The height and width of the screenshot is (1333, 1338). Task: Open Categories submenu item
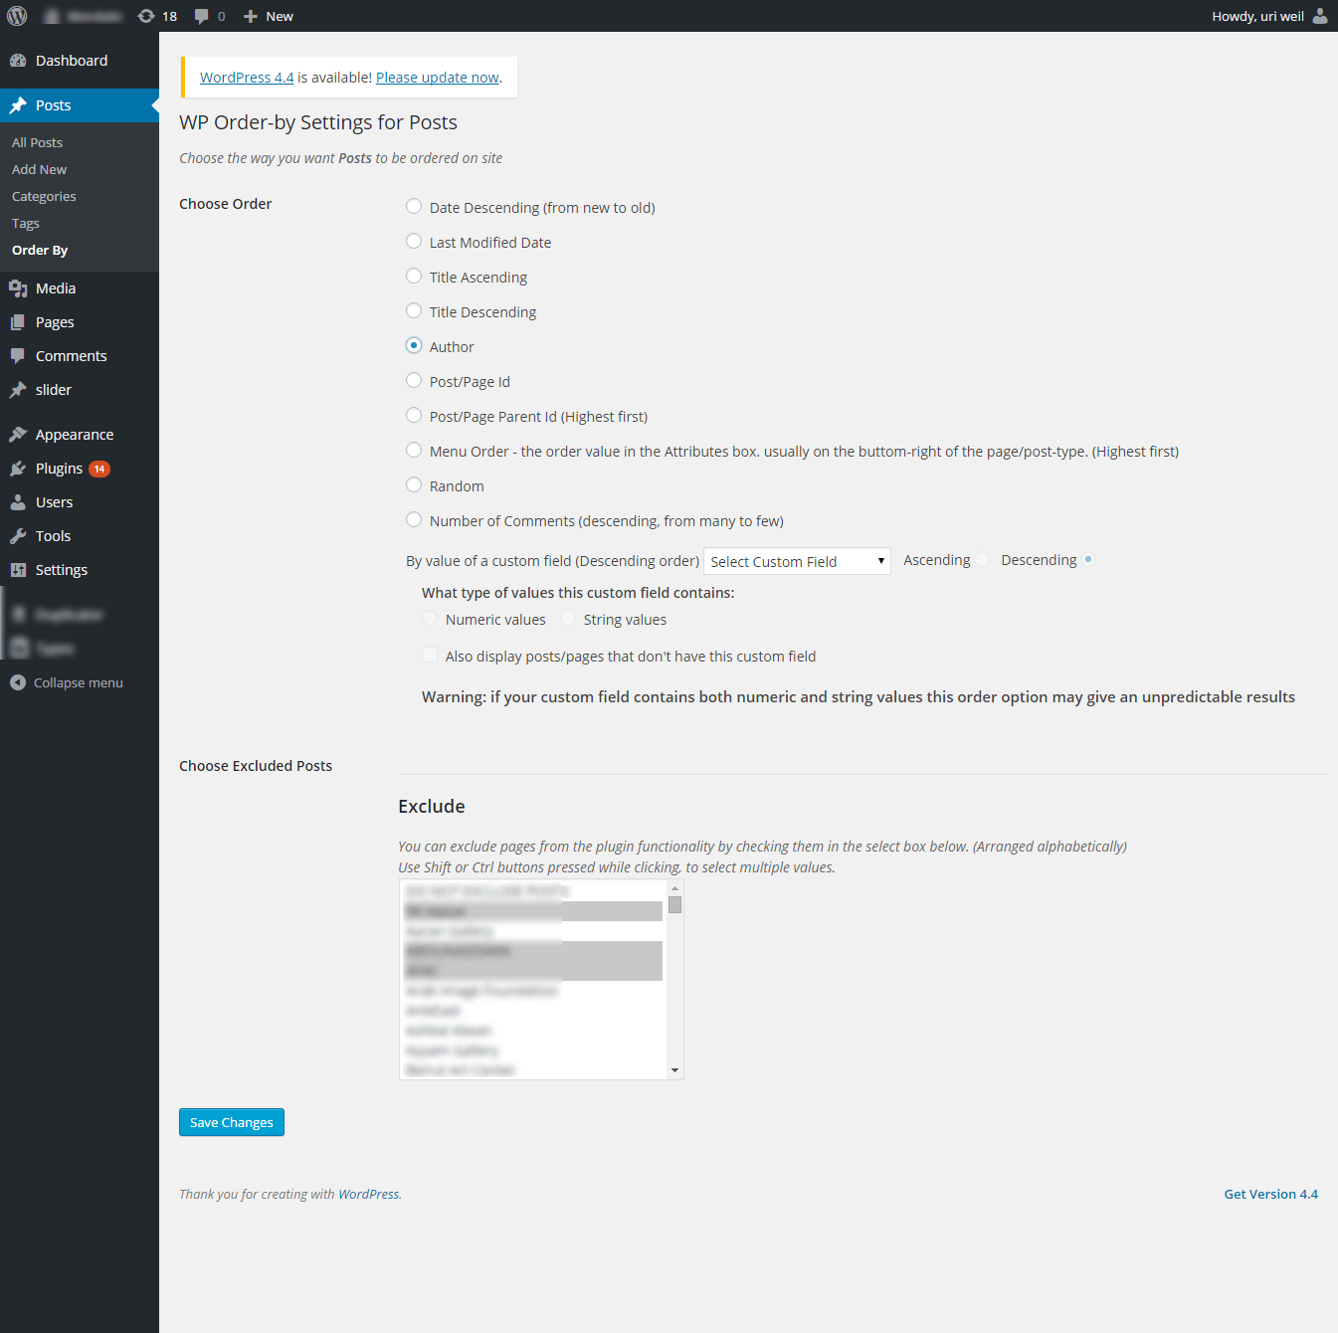pos(44,196)
